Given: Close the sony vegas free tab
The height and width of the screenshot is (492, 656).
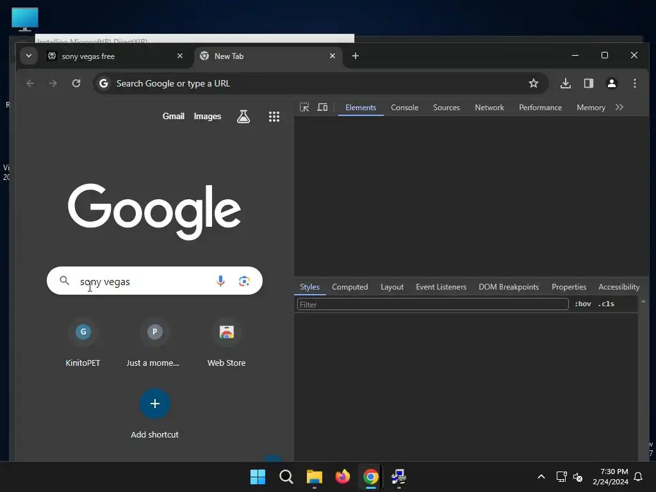Looking at the screenshot, I should pos(180,56).
